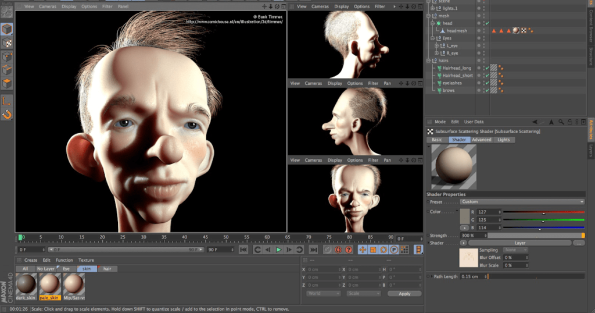Toggle green checkmark on Hairhead_long
The height and width of the screenshot is (313, 595).
pos(488,68)
